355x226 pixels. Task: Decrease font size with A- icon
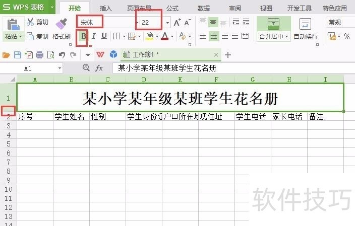pos(187,22)
